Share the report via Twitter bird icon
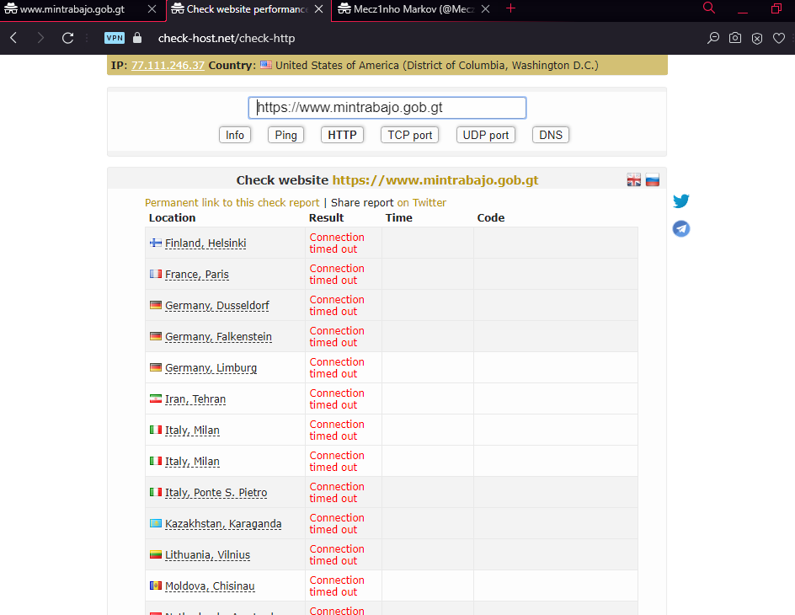Viewport: 795px width, 615px height. tap(680, 201)
